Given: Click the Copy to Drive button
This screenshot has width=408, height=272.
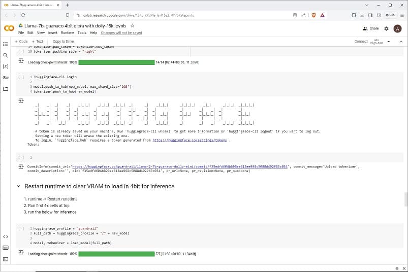Looking at the screenshot, I should coord(63,41).
